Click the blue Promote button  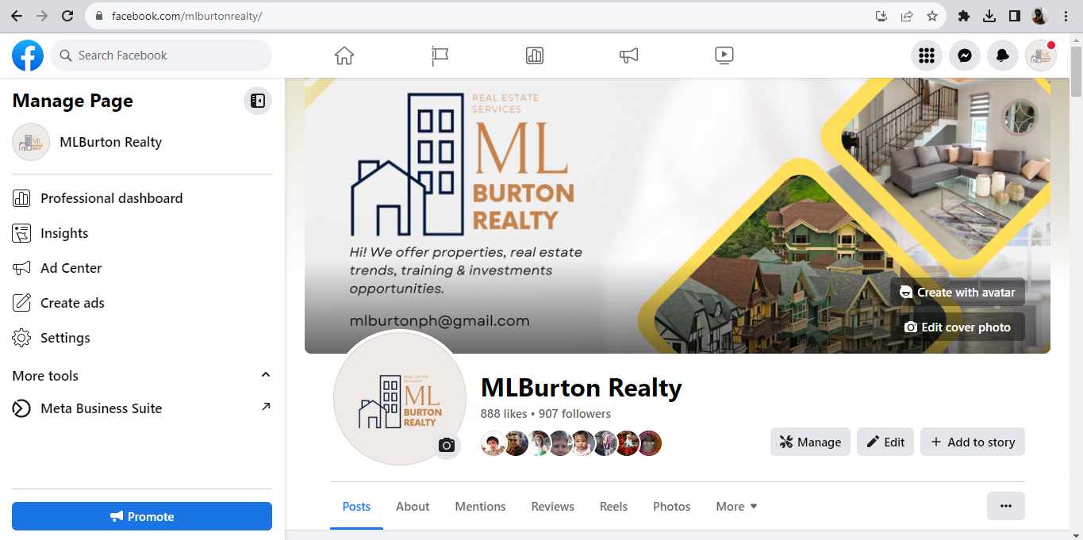click(x=142, y=516)
